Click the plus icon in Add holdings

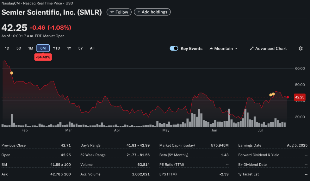click(139, 12)
